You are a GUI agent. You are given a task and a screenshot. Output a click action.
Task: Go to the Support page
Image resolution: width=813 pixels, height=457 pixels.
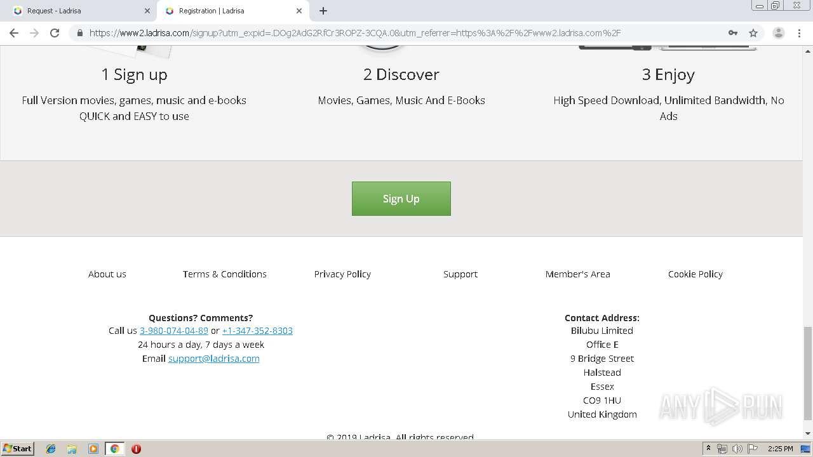[460, 274]
